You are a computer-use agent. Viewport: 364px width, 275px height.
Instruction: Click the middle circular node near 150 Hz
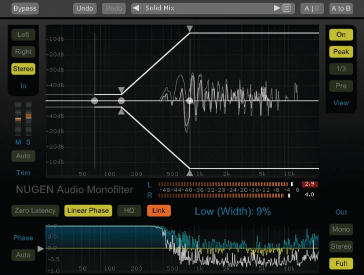point(121,101)
